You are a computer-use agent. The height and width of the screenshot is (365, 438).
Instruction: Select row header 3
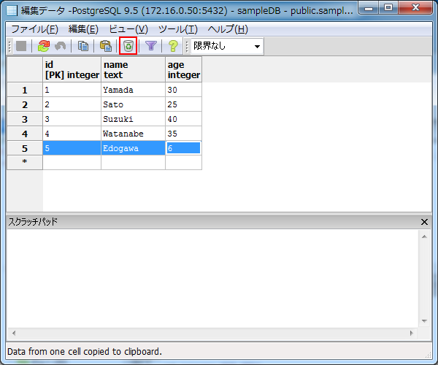25,119
